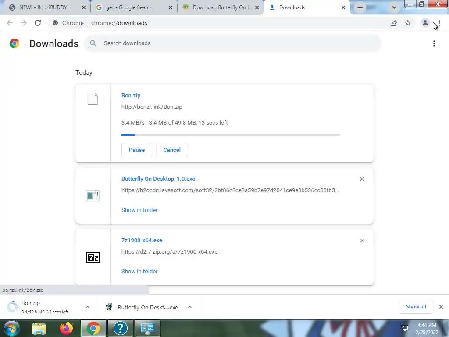449x337 pixels.
Task: Close the BonziBUDDY tab
Action: [84, 8]
